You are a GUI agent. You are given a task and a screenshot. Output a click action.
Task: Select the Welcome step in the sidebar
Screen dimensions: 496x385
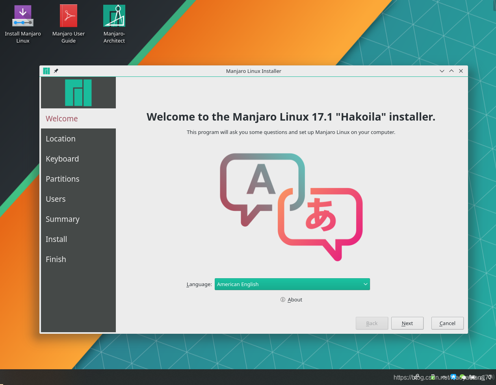click(x=78, y=119)
